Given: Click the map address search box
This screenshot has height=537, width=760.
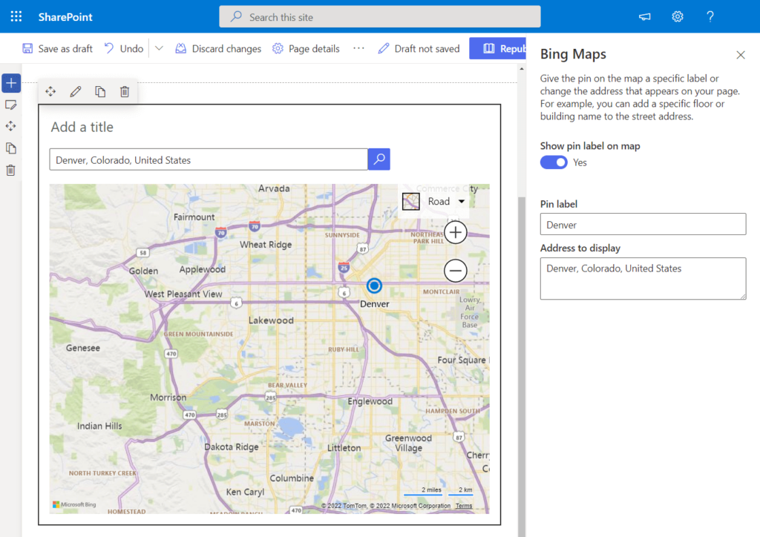Looking at the screenshot, I should 209,159.
